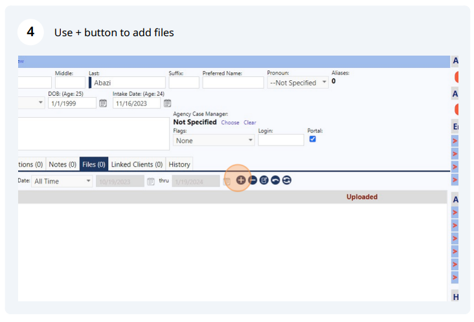
Task: Click the undo arrow icon in the Files toolbar
Action: pos(275,180)
